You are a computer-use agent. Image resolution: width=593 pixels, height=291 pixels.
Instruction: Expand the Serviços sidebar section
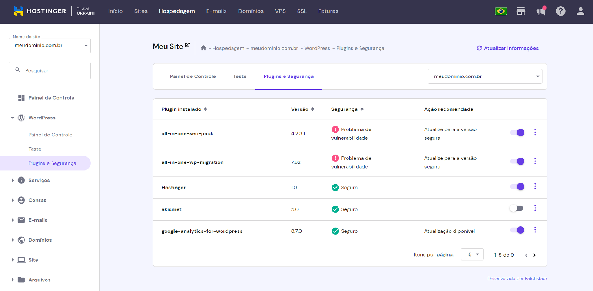13,180
